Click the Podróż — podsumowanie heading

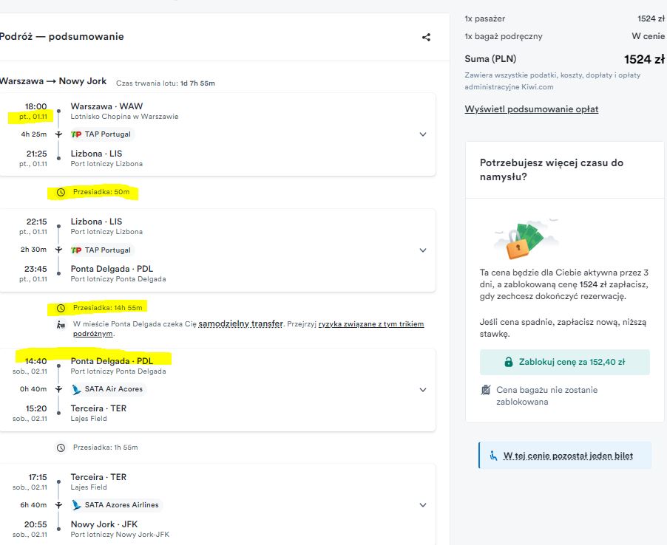point(61,36)
